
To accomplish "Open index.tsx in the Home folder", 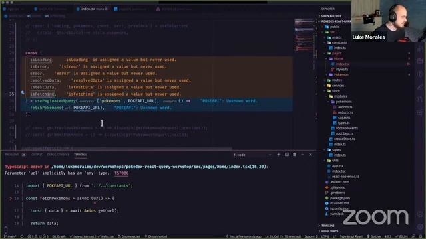I will point(343,64).
